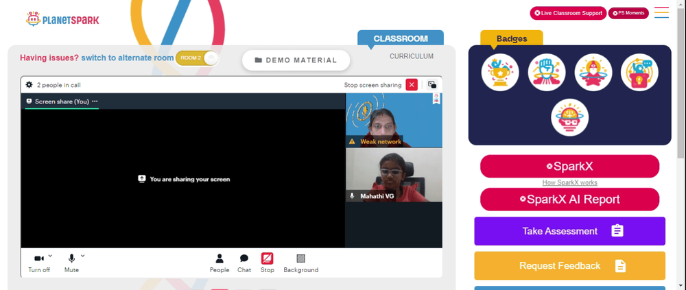Launch SparkX
Screen dimensions: 686x290
coord(569,166)
